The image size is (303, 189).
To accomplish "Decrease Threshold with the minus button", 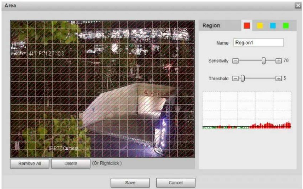I will 235,79.
